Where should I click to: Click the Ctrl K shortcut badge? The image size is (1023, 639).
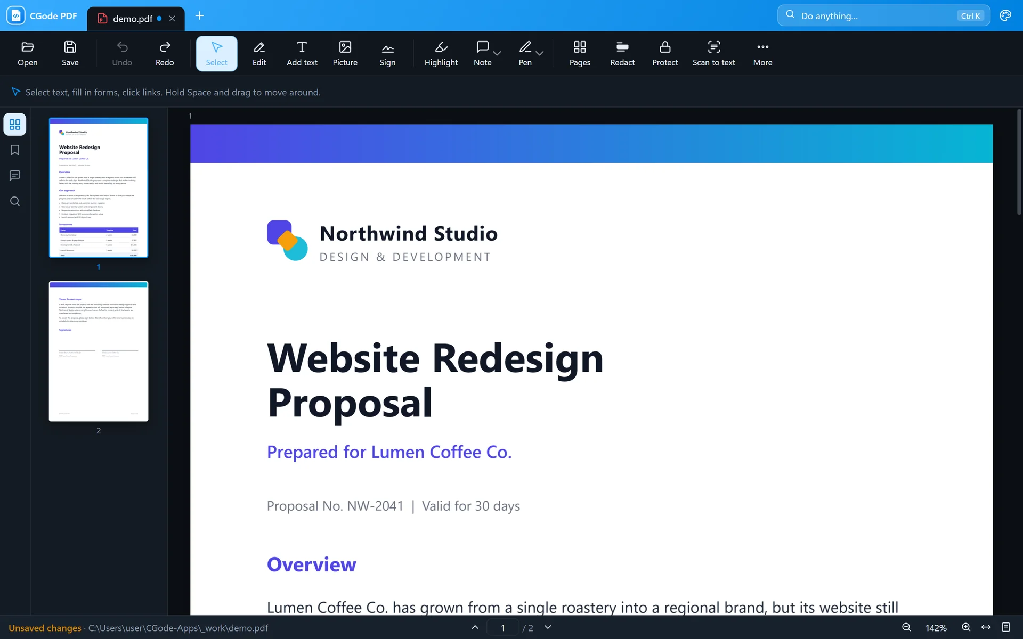tap(970, 16)
